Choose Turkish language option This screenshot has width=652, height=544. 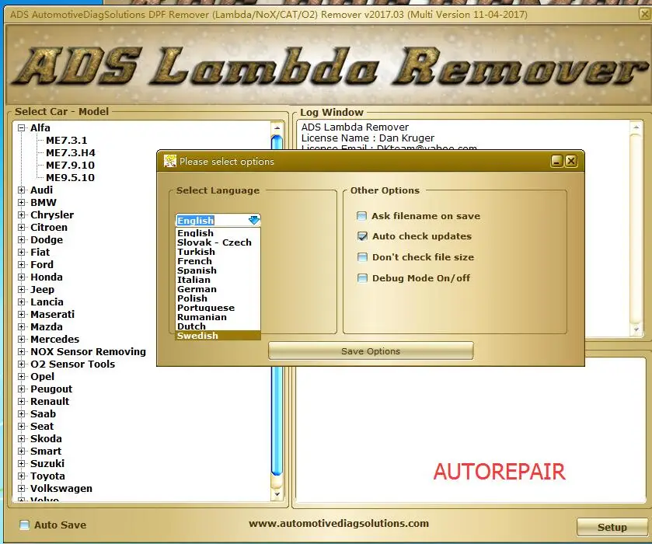218,252
